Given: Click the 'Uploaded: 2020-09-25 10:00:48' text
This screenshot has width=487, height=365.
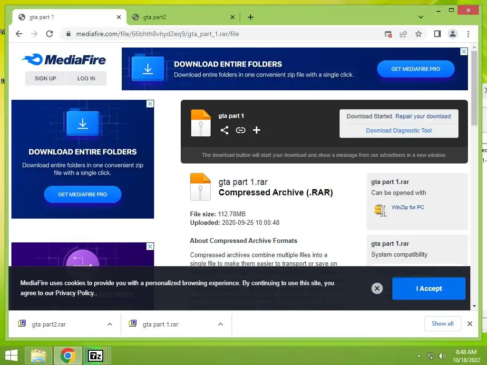Looking at the screenshot, I should coord(235,222).
